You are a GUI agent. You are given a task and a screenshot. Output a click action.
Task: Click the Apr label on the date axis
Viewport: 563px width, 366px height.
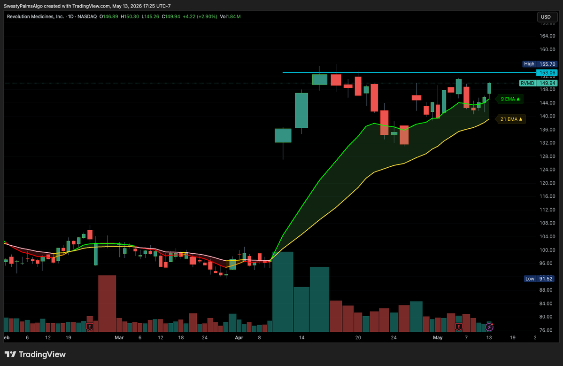tap(239, 338)
